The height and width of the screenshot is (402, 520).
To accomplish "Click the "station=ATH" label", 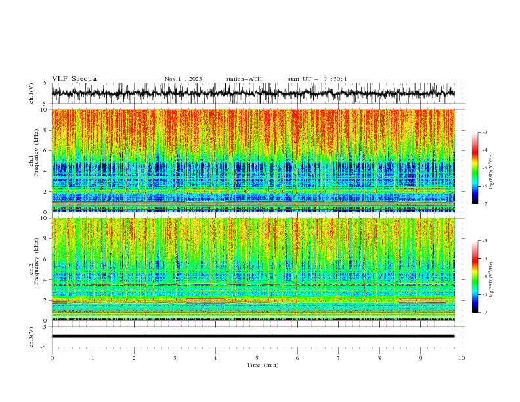I will point(244,79).
